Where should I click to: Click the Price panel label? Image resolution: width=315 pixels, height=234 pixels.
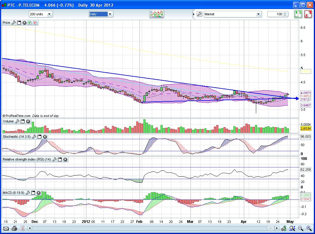[x=6, y=23]
